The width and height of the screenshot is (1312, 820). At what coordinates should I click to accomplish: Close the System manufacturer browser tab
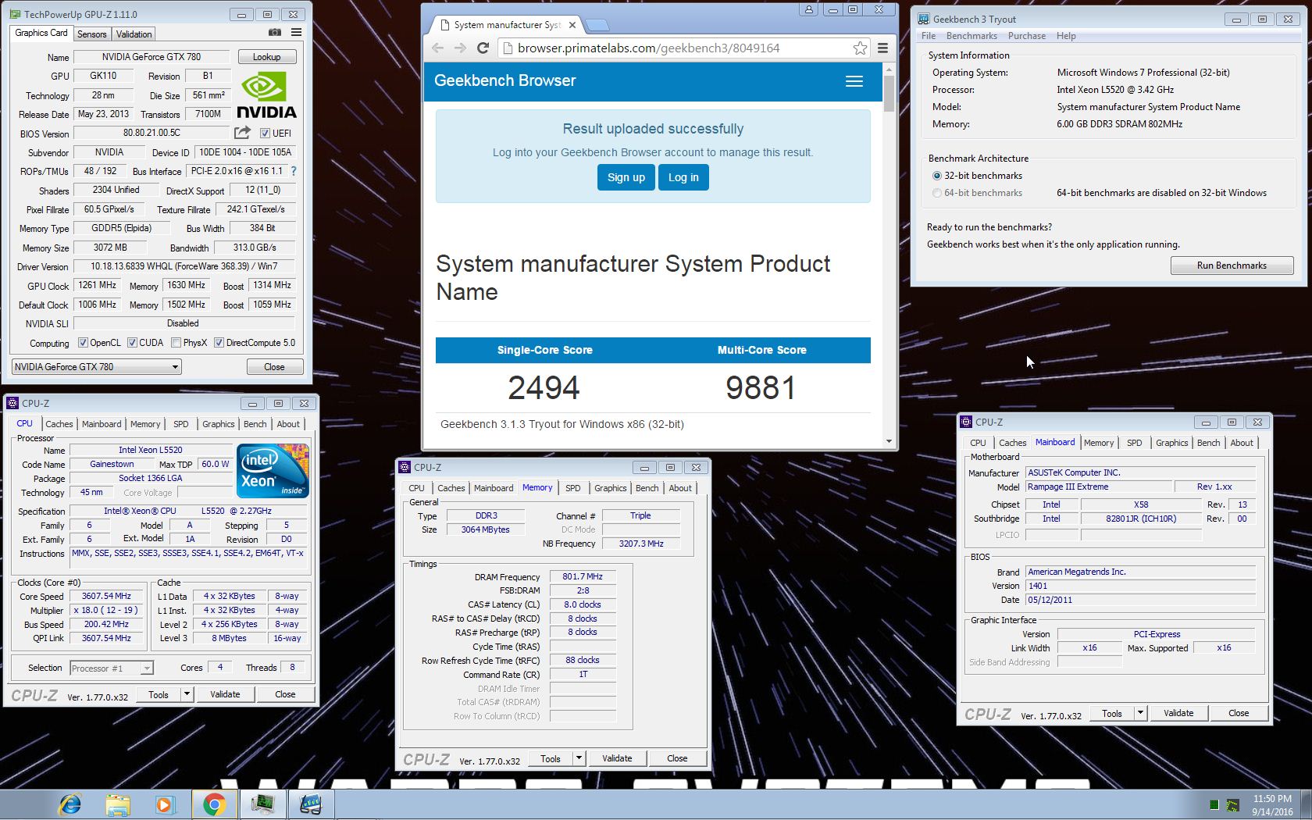[572, 25]
